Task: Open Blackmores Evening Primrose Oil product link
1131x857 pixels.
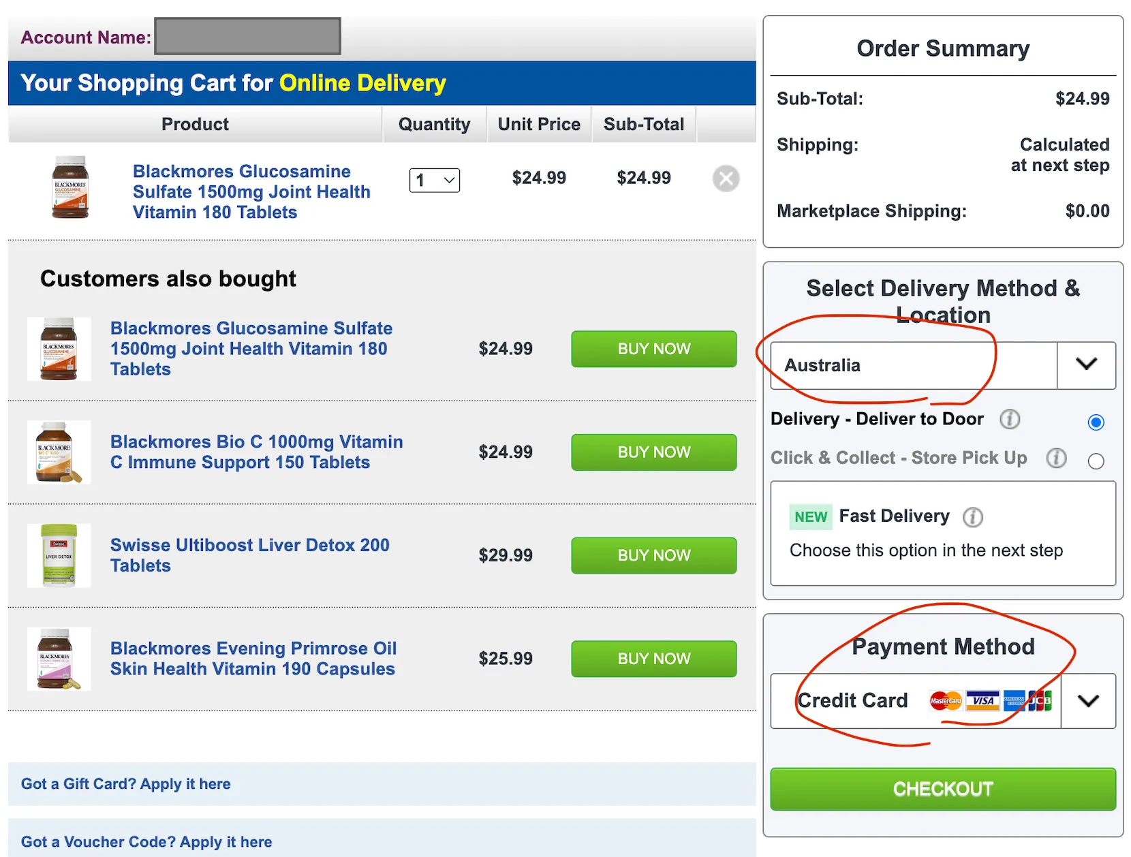Action: 253,659
